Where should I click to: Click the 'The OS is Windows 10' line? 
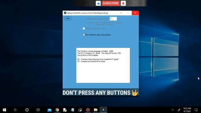pyautogui.click(x=99, y=53)
